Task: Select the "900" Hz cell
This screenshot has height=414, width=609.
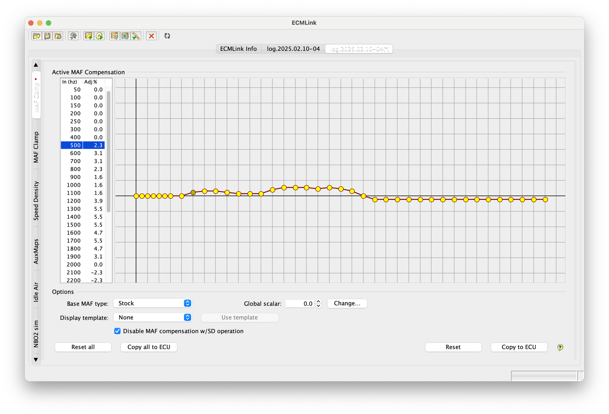Action: coord(72,177)
